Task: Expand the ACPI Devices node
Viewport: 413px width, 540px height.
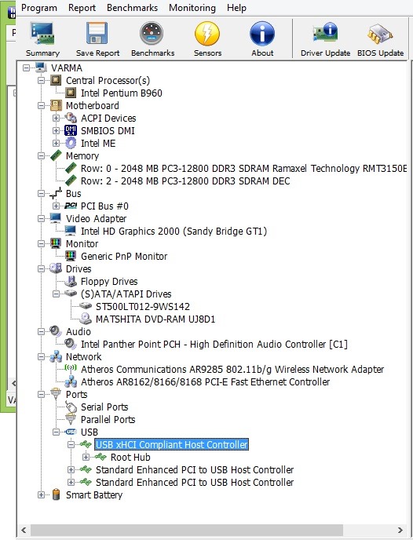Action: coord(57,118)
